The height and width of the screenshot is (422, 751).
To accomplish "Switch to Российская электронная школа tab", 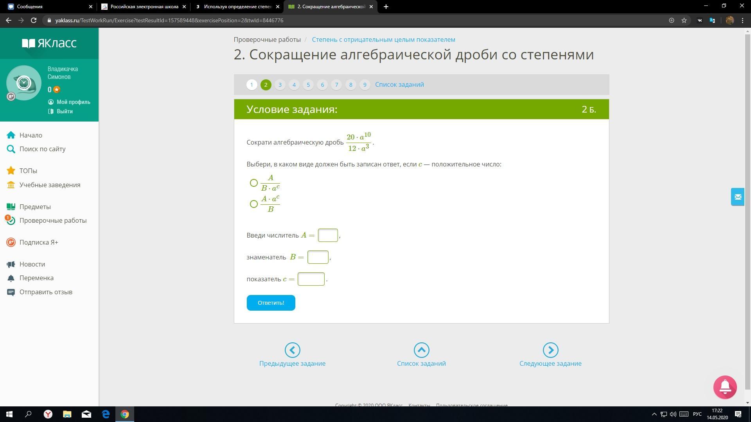I will [x=144, y=7].
